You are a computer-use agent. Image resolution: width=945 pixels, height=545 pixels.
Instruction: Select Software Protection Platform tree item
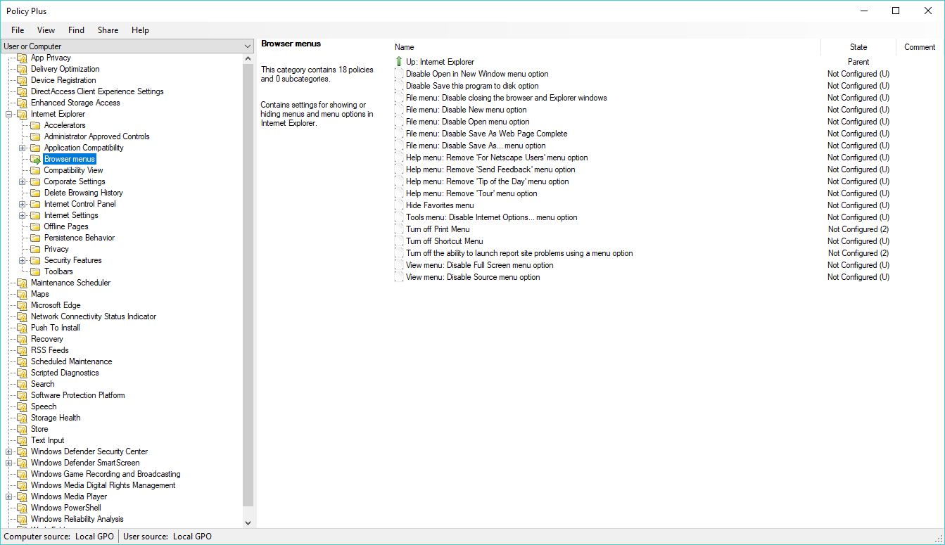tap(77, 395)
